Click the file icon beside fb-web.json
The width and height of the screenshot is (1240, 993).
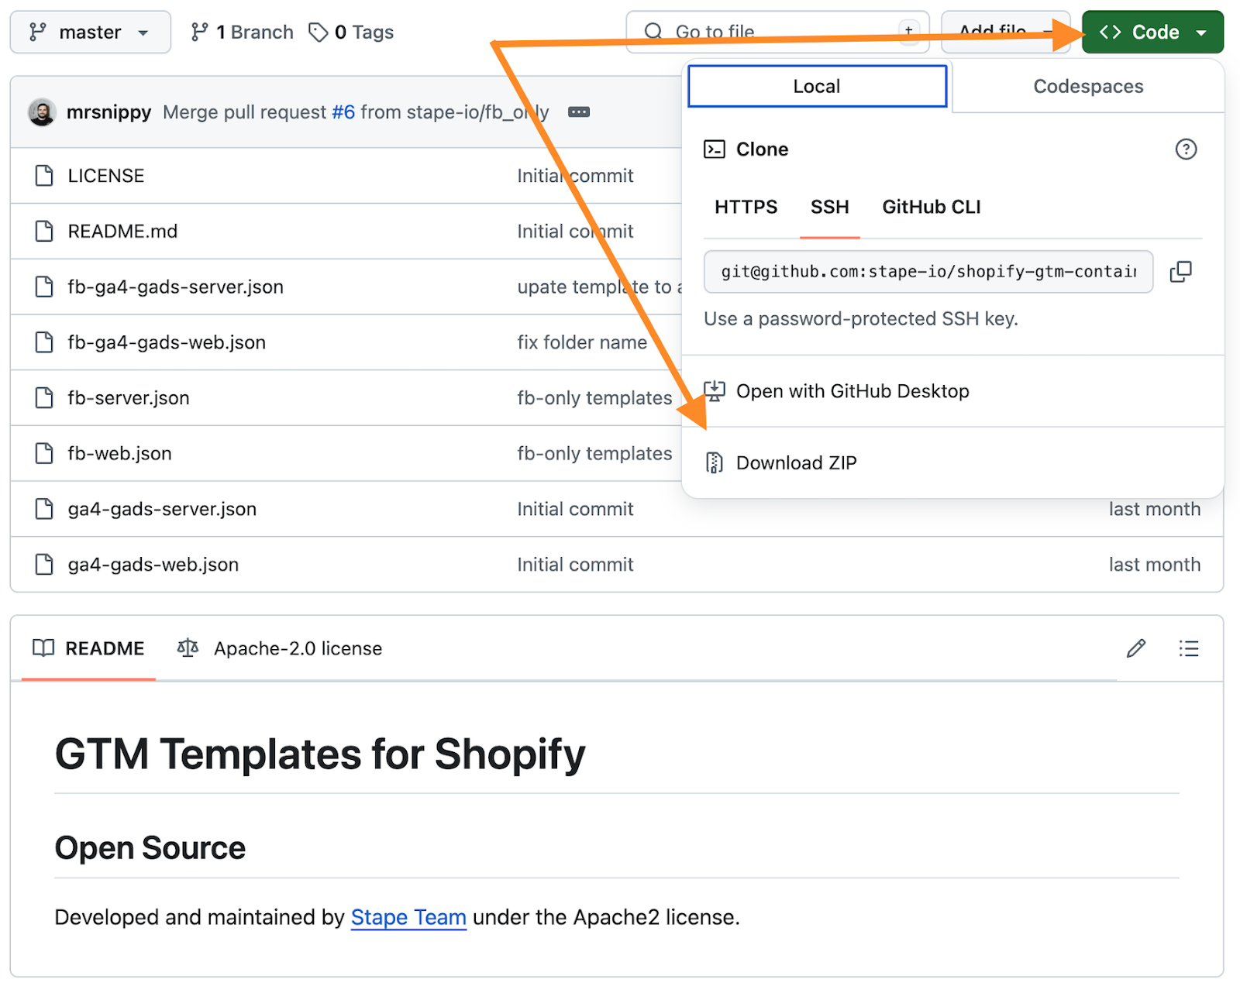(44, 453)
